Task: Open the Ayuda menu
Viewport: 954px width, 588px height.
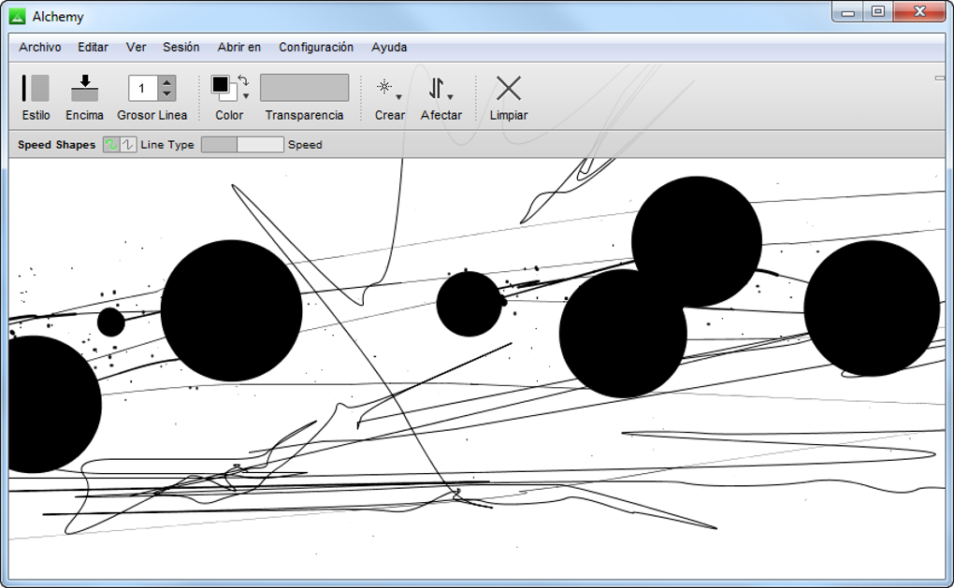Action: pos(389,48)
